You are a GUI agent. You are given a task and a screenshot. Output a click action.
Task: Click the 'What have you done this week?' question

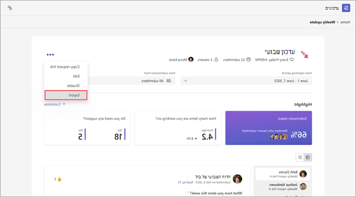coord(216,193)
